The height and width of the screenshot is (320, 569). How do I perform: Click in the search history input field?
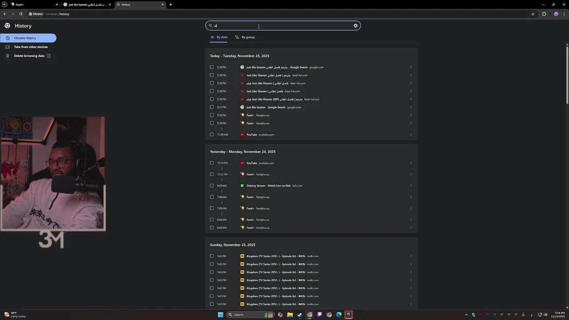[x=283, y=26]
